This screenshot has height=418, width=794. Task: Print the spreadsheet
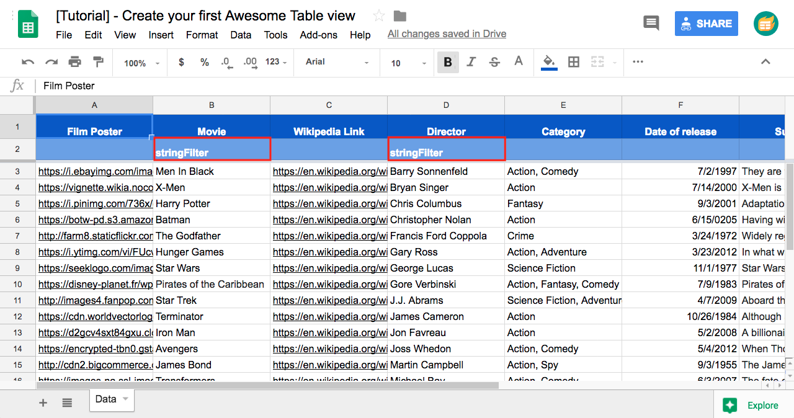pyautogui.click(x=75, y=62)
